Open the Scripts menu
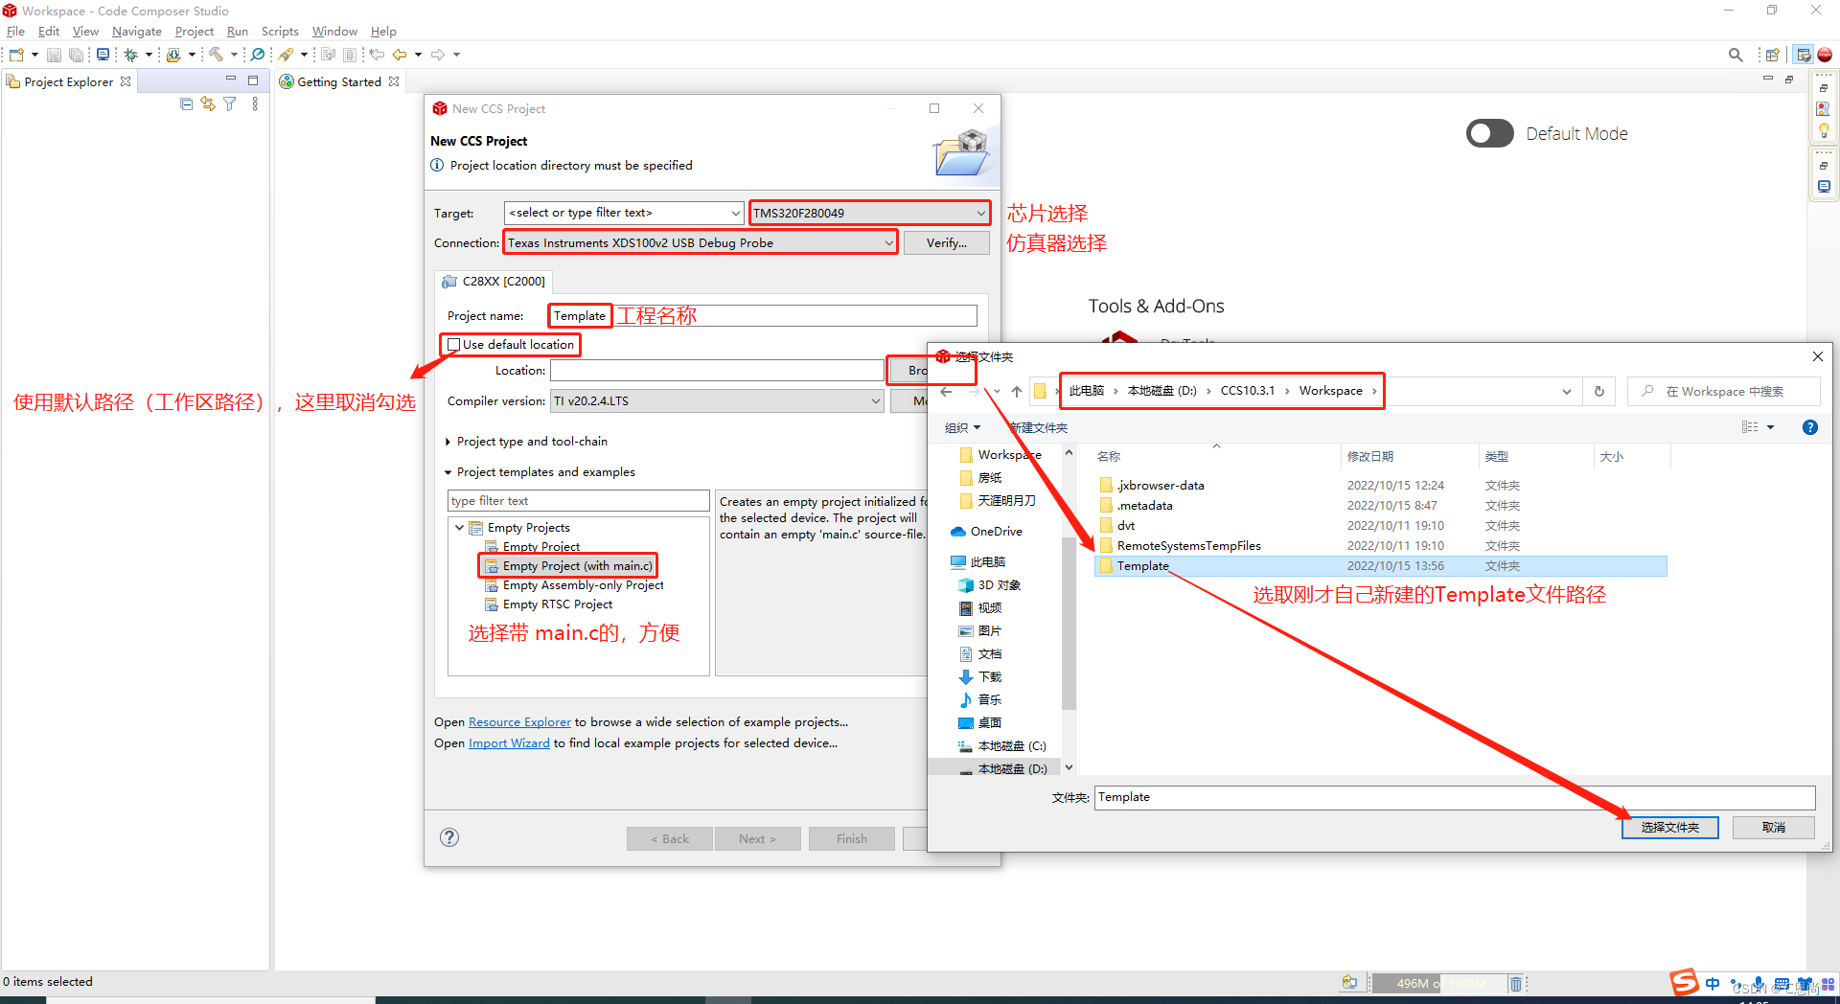Screen dimensions: 1840x1004 point(280,32)
